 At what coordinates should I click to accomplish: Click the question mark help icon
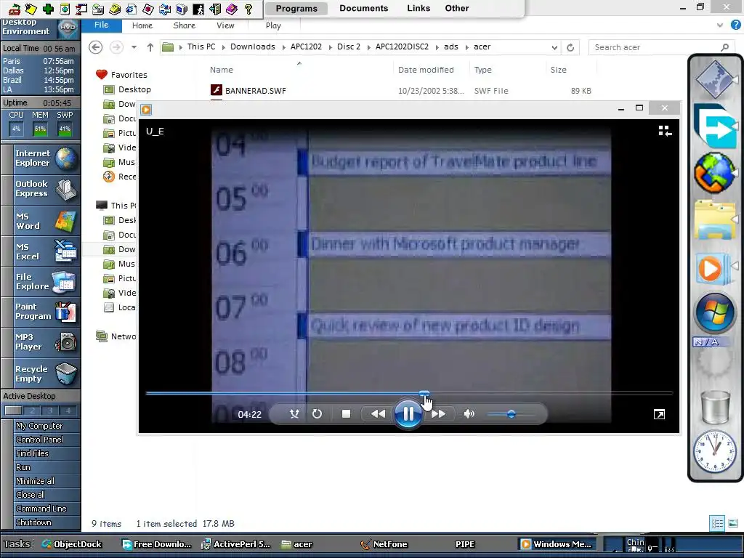(x=248, y=9)
